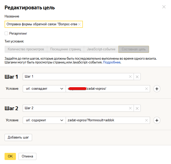Open the 'url: совпадает' condition dropdown
The image size is (171, 164).
(44, 89)
